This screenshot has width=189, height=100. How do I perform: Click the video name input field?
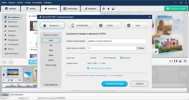point(117,41)
